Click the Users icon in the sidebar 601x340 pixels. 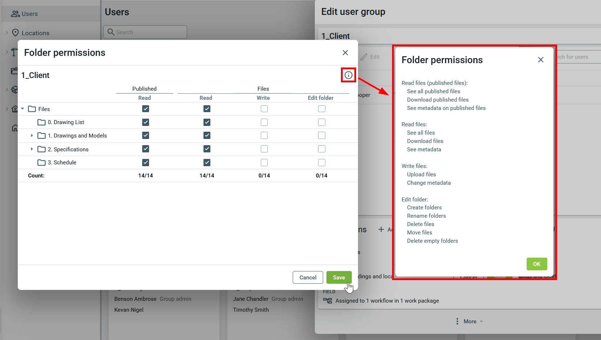coord(15,14)
